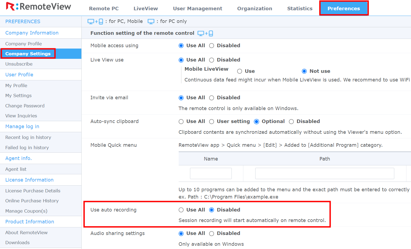Open the User Management section

point(197,8)
